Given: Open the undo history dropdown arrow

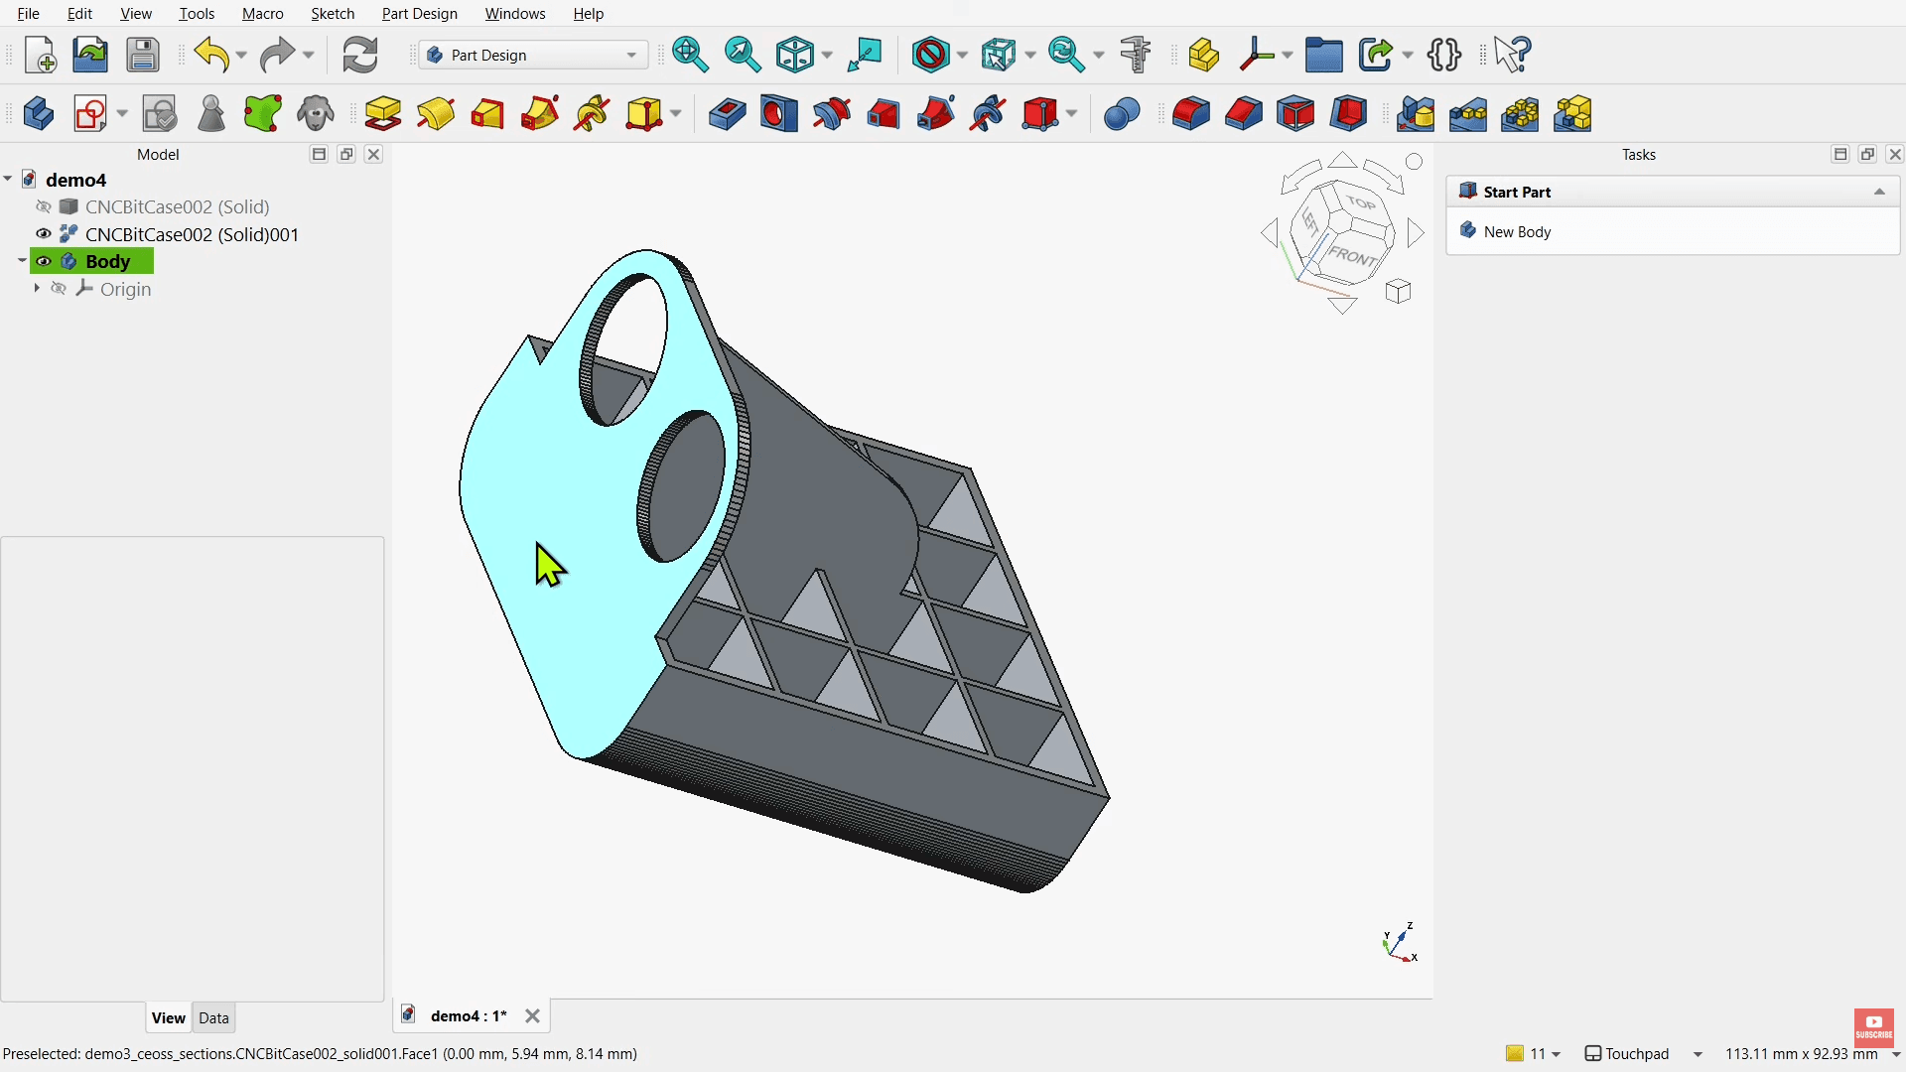Looking at the screenshot, I should [x=241, y=55].
